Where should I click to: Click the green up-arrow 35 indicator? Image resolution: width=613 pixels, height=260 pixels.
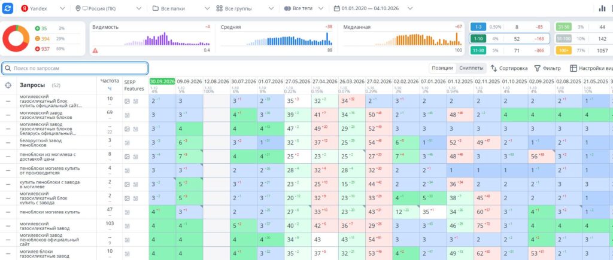pyautogui.click(x=41, y=29)
